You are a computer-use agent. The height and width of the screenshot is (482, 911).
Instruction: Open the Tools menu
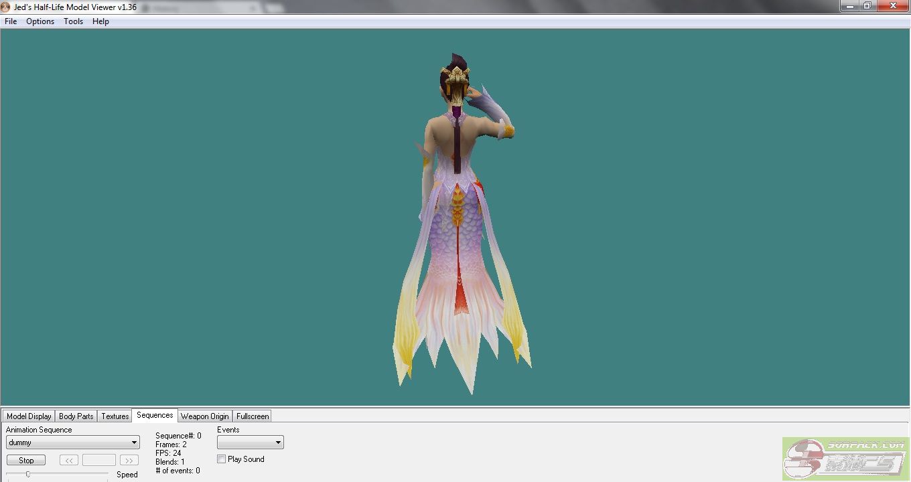[x=73, y=21]
